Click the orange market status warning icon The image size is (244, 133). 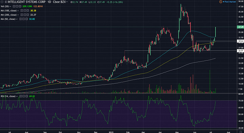[221, 2]
